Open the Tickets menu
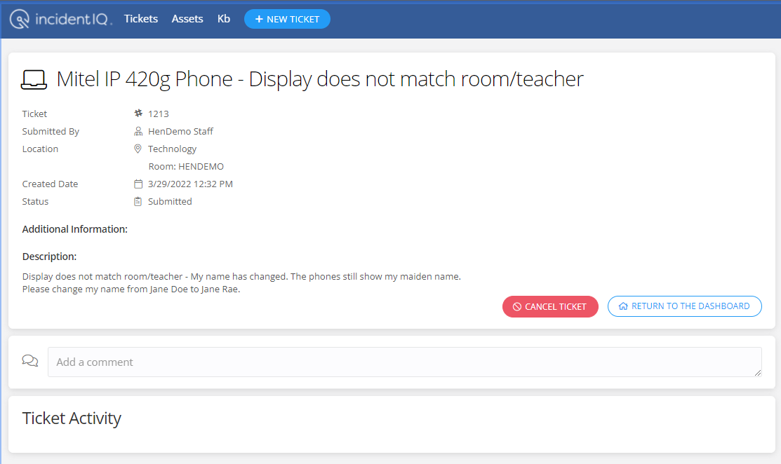The image size is (781, 464). (141, 19)
